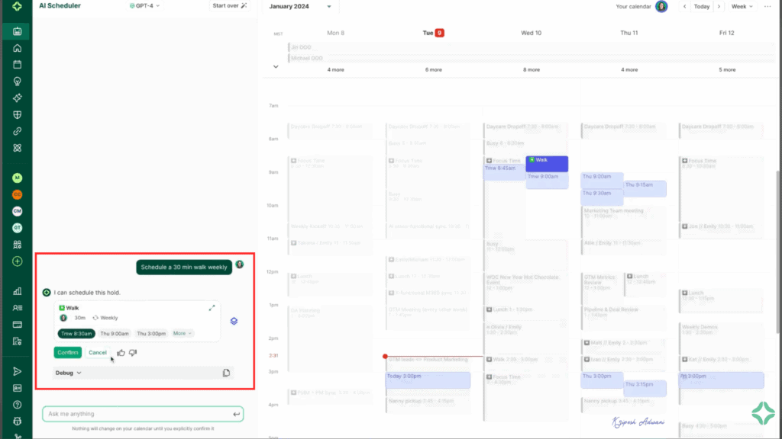Keep the Tmw 8:30am slot selected

[76, 333]
